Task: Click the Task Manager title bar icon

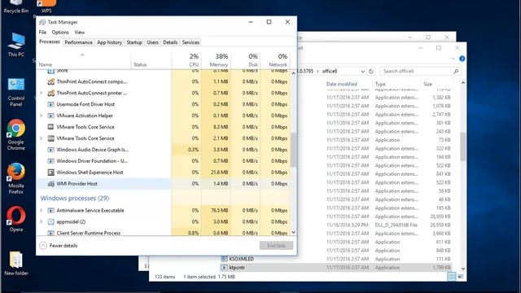Action: click(x=42, y=22)
